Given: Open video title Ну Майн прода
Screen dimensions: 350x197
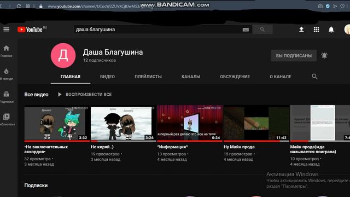Looking at the screenshot, I should pos(239,147).
